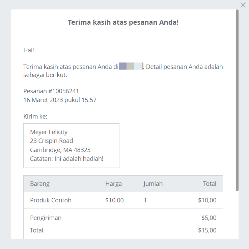Click the blurred store name in the message
The width and height of the screenshot is (249, 249).
click(x=131, y=66)
